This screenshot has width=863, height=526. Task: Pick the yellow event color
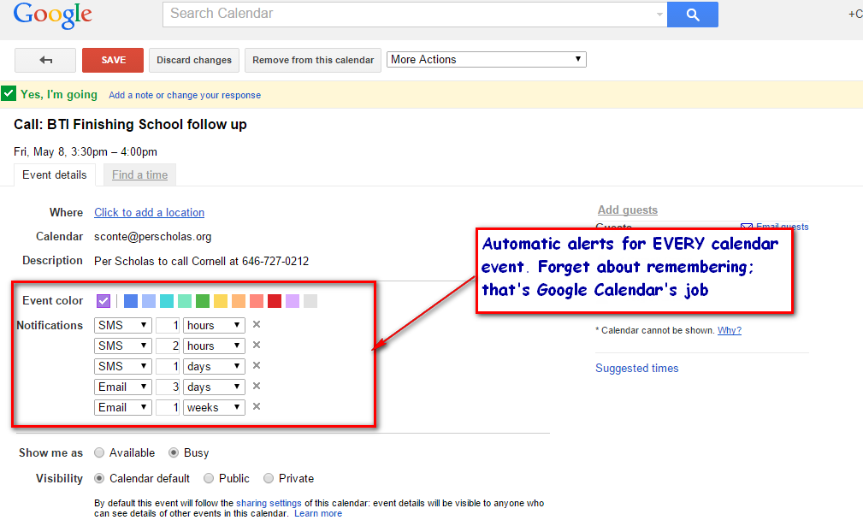[221, 301]
